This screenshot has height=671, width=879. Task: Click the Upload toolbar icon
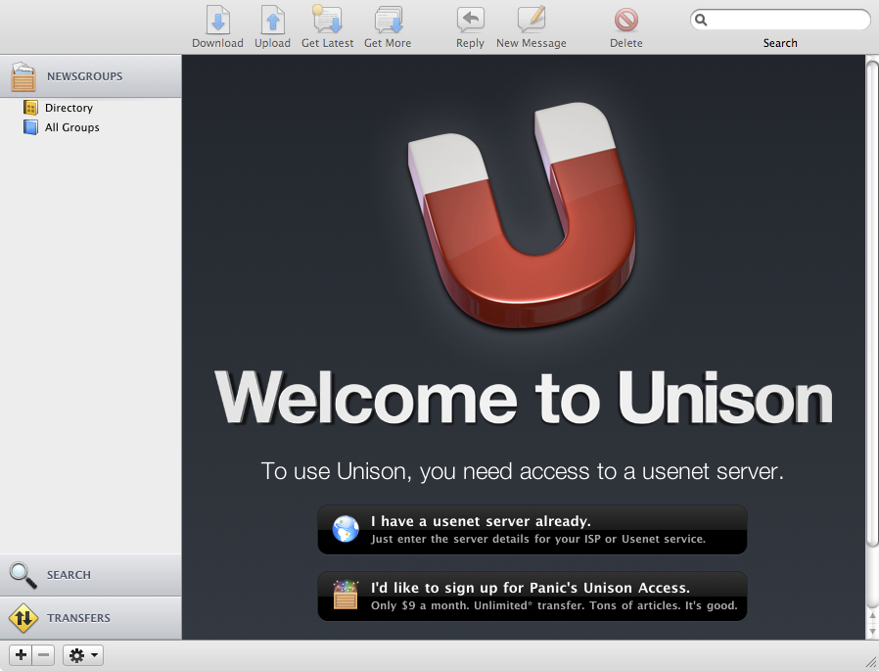click(272, 21)
